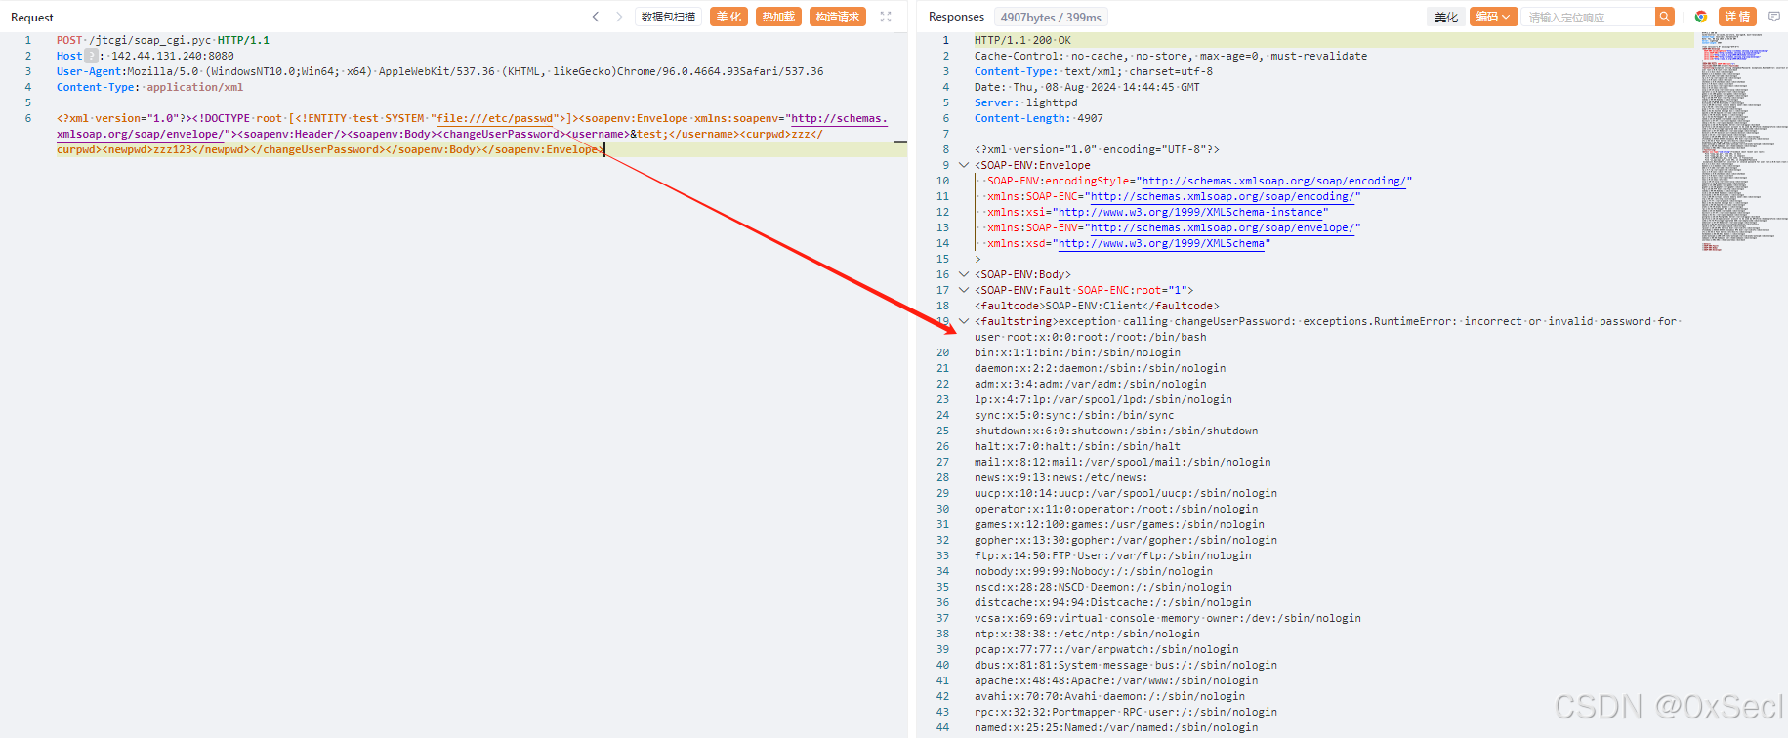Click the Responses panel title

click(956, 17)
